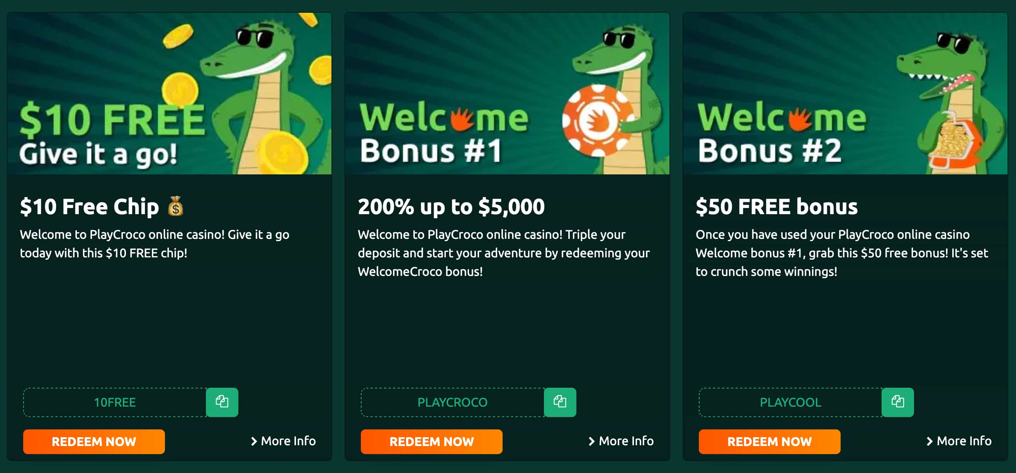Copy the PLAYCOOL code via the clipboard icon
Image resolution: width=1016 pixels, height=473 pixels.
pyautogui.click(x=898, y=402)
